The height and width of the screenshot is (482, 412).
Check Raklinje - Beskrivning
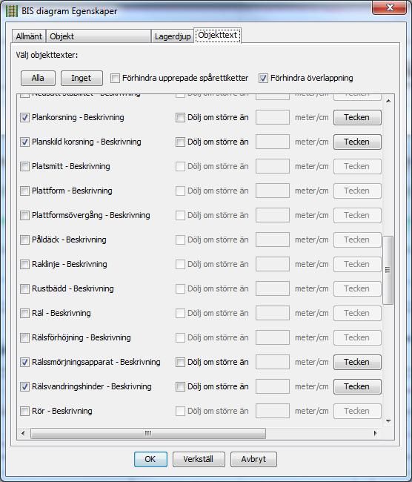tap(24, 265)
